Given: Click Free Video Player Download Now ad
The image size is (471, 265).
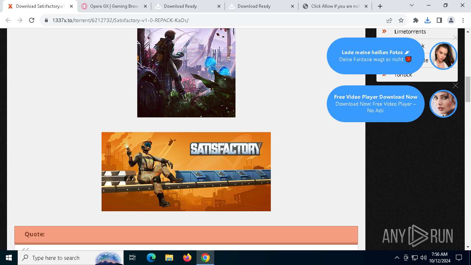Looking at the screenshot, I should click(x=375, y=103).
